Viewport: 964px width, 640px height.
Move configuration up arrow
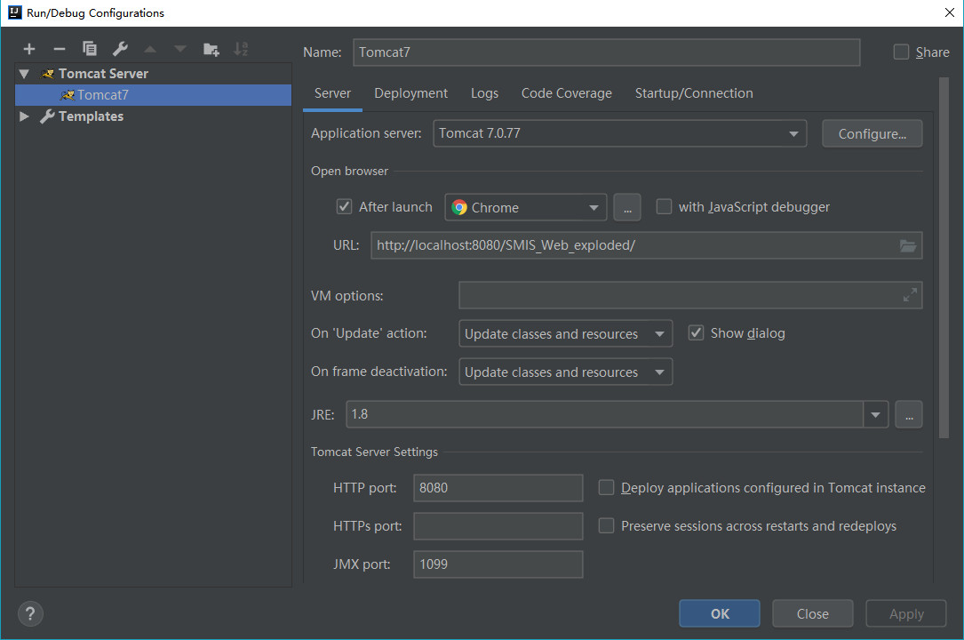pyautogui.click(x=150, y=49)
